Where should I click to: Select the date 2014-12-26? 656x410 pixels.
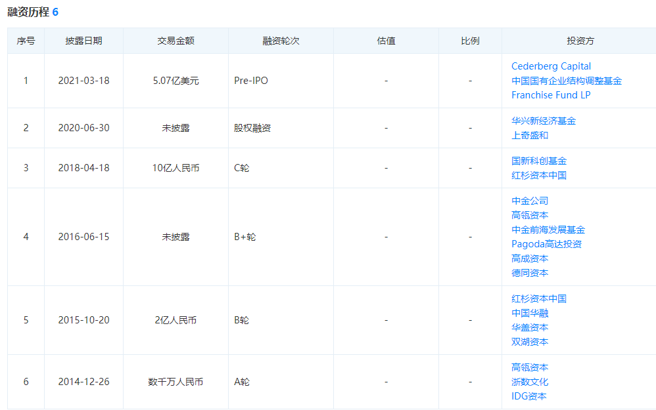[83, 382]
